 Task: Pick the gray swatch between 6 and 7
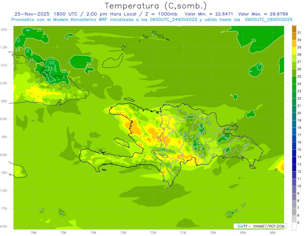coord(294,212)
